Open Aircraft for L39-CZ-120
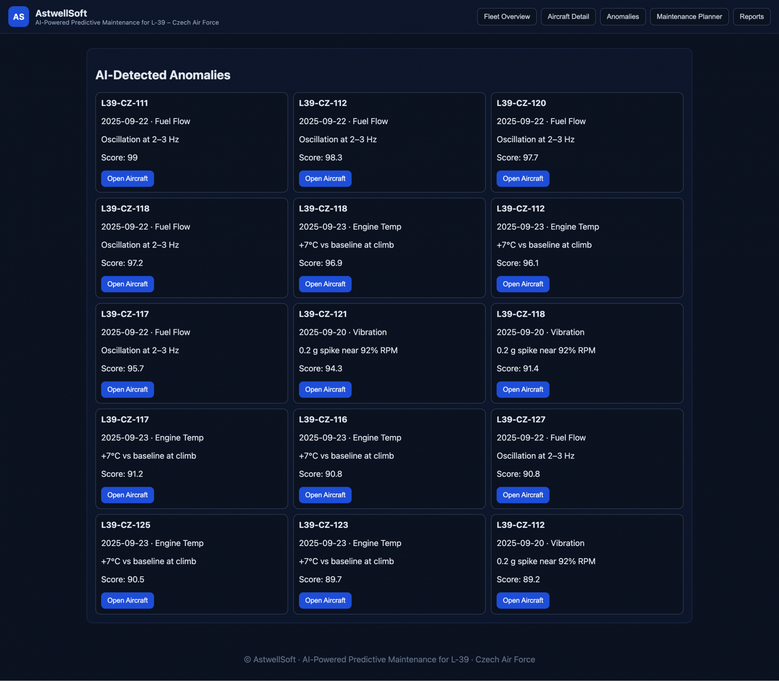Screen dimensions: 779x681 pyautogui.click(x=522, y=179)
